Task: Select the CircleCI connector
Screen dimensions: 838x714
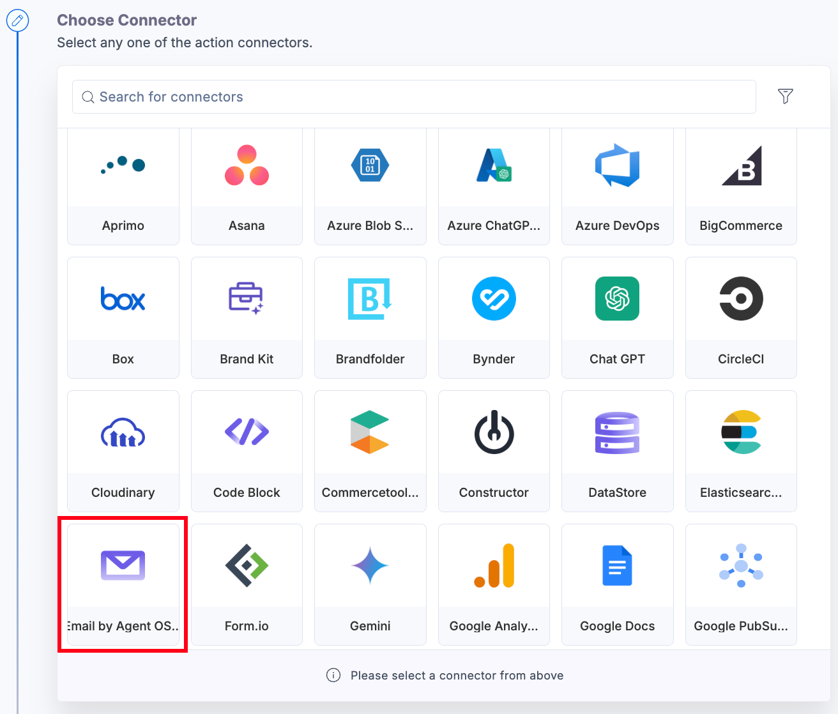Action: 741,318
